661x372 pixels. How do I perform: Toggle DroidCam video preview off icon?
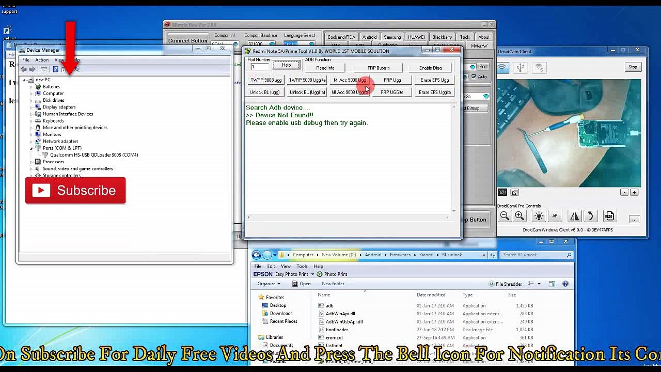point(502,192)
